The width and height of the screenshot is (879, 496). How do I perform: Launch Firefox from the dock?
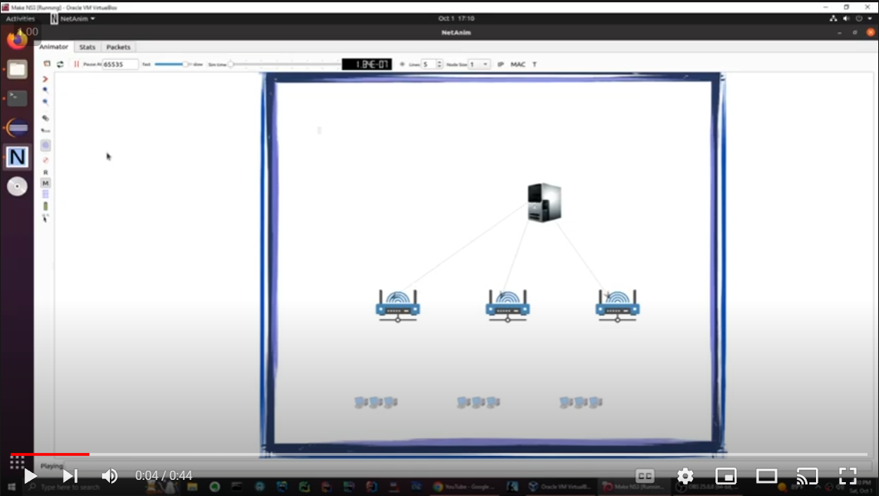pyautogui.click(x=17, y=40)
